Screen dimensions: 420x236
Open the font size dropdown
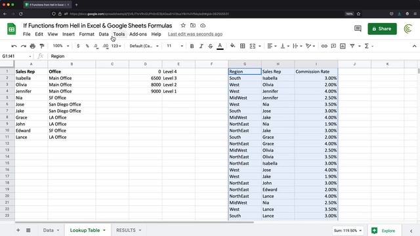coord(175,46)
